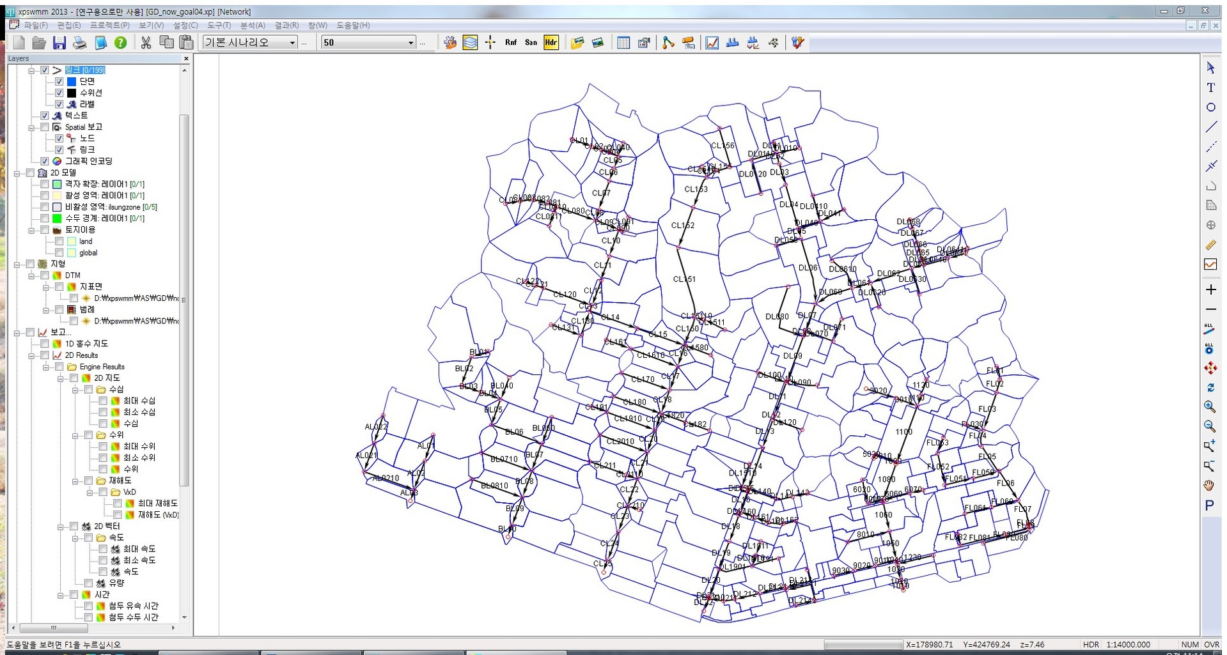Open file using the folder icon
Viewport: 1227px width, 655px height.
click(x=39, y=43)
